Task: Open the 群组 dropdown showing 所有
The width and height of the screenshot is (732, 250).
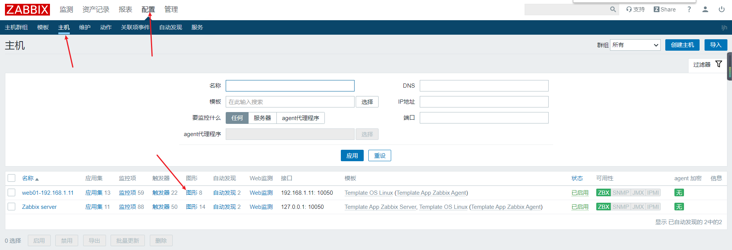Action: 635,45
